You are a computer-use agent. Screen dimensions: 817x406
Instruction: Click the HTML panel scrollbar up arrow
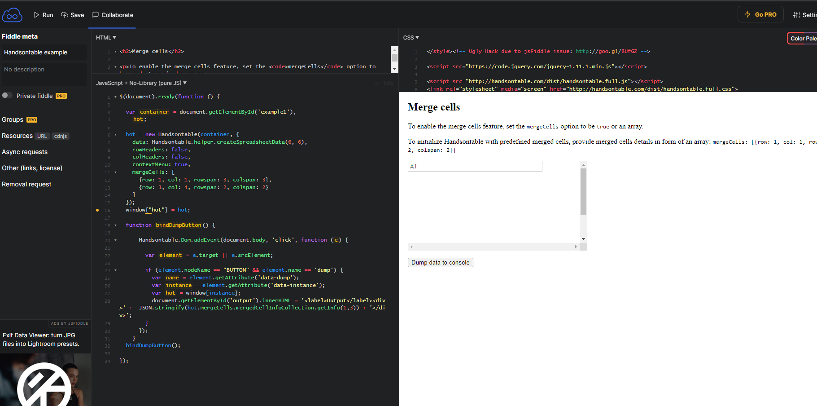pyautogui.click(x=394, y=49)
